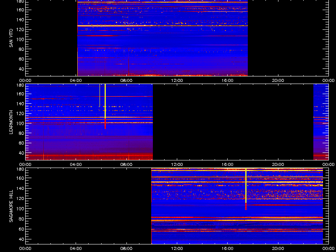Click the 20:00 label under Learmonth panel
Screen dimensions: 336x252
pos(278,165)
